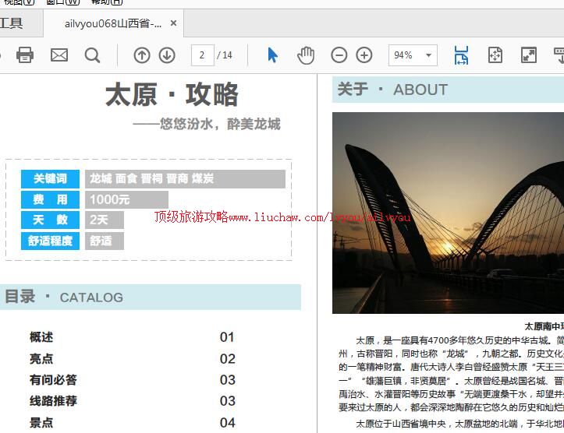Click the Print icon in the toolbar
The width and height of the screenshot is (564, 433).
25,55
